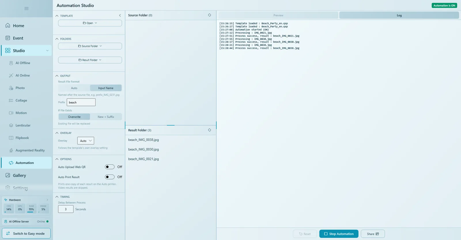The height and width of the screenshot is (240, 461).
Task: Click the CPU 14% usage meter
Action: point(9,209)
